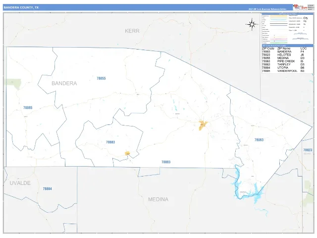Select the MEDINA entry in the ZIP index table
317x238 pixels.
tap(283, 58)
